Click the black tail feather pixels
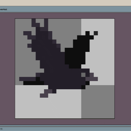 (34, 83)
